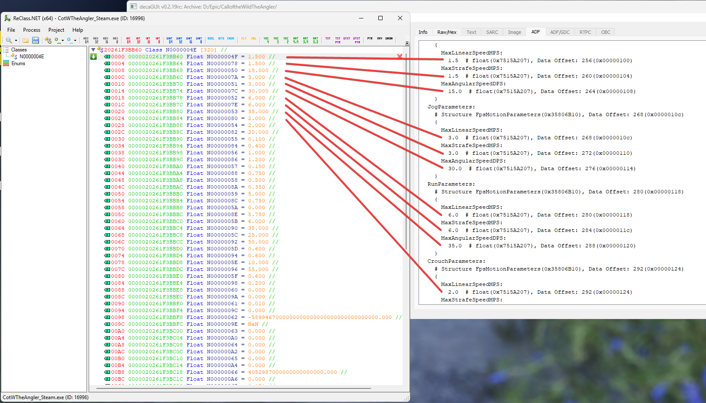
Task: Select the HEX 32 node type
Action: [x=96, y=40]
